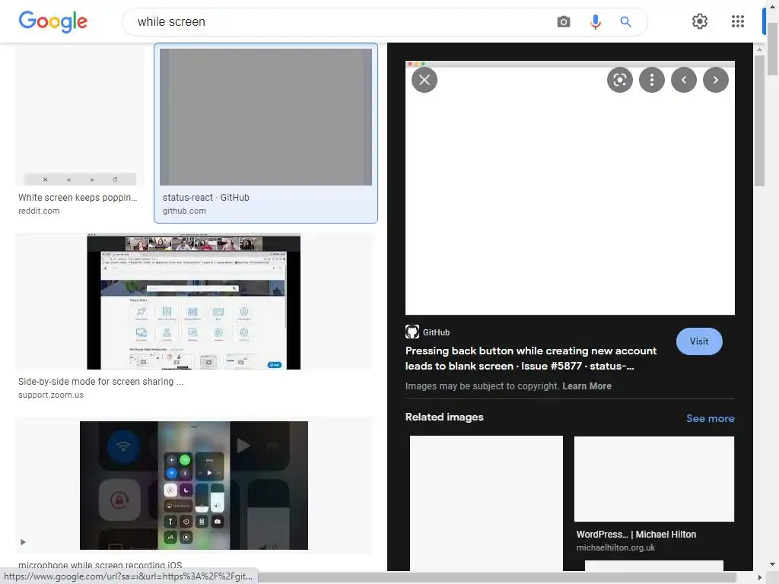
Task: Close the image preview panel
Action: tap(424, 80)
